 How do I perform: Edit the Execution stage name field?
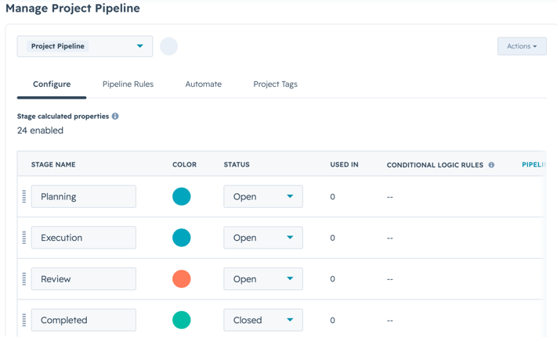pyautogui.click(x=84, y=238)
